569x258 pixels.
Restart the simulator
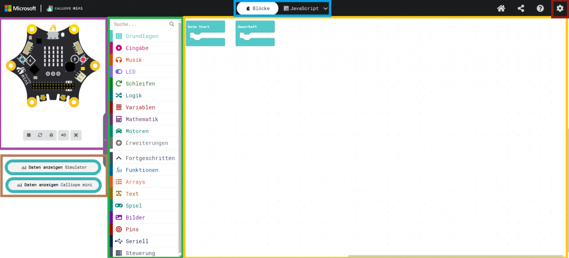(x=40, y=135)
